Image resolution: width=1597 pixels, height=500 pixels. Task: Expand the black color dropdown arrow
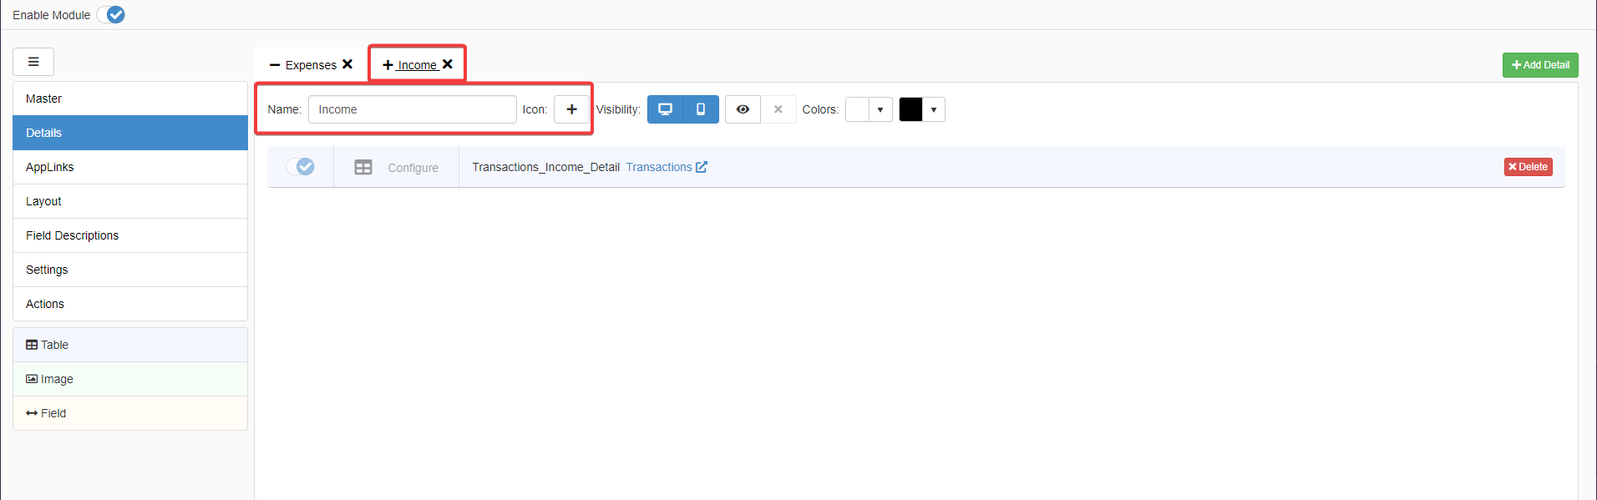[934, 109]
